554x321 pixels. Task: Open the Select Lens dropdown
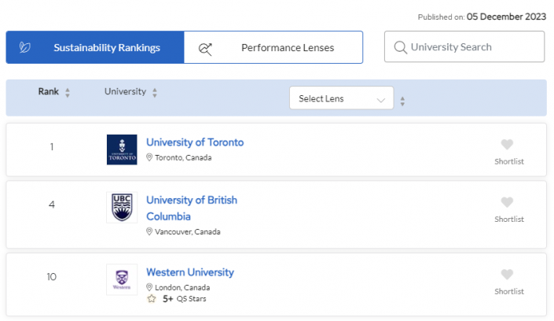(341, 98)
